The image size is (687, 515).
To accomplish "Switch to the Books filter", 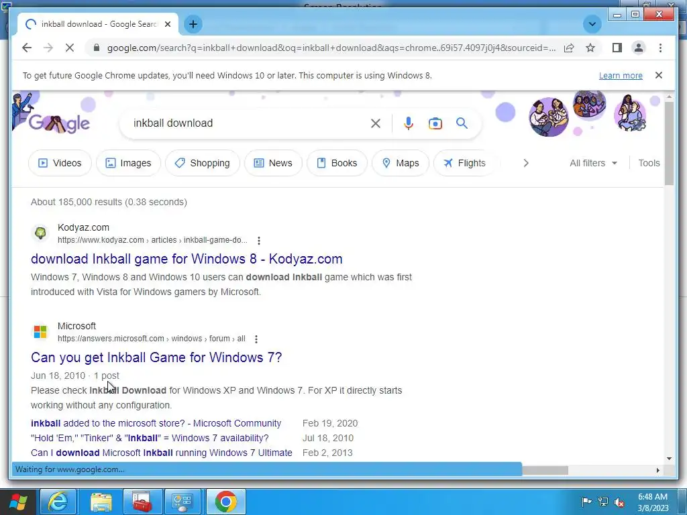I will pos(337,163).
